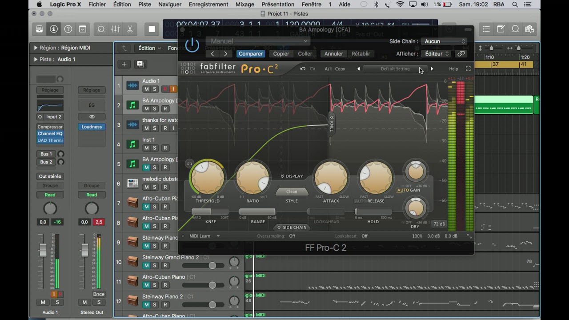Mute the Audio 1 track

click(x=146, y=89)
